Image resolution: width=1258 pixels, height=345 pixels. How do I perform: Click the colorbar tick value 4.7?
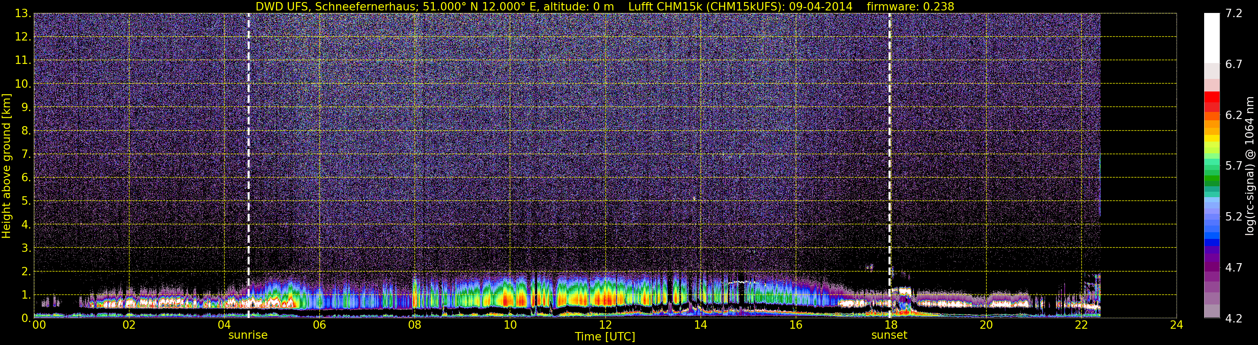click(x=1234, y=268)
